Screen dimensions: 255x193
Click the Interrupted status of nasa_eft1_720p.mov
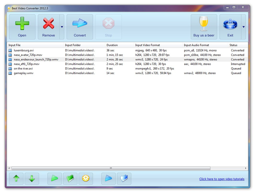tap(238, 64)
